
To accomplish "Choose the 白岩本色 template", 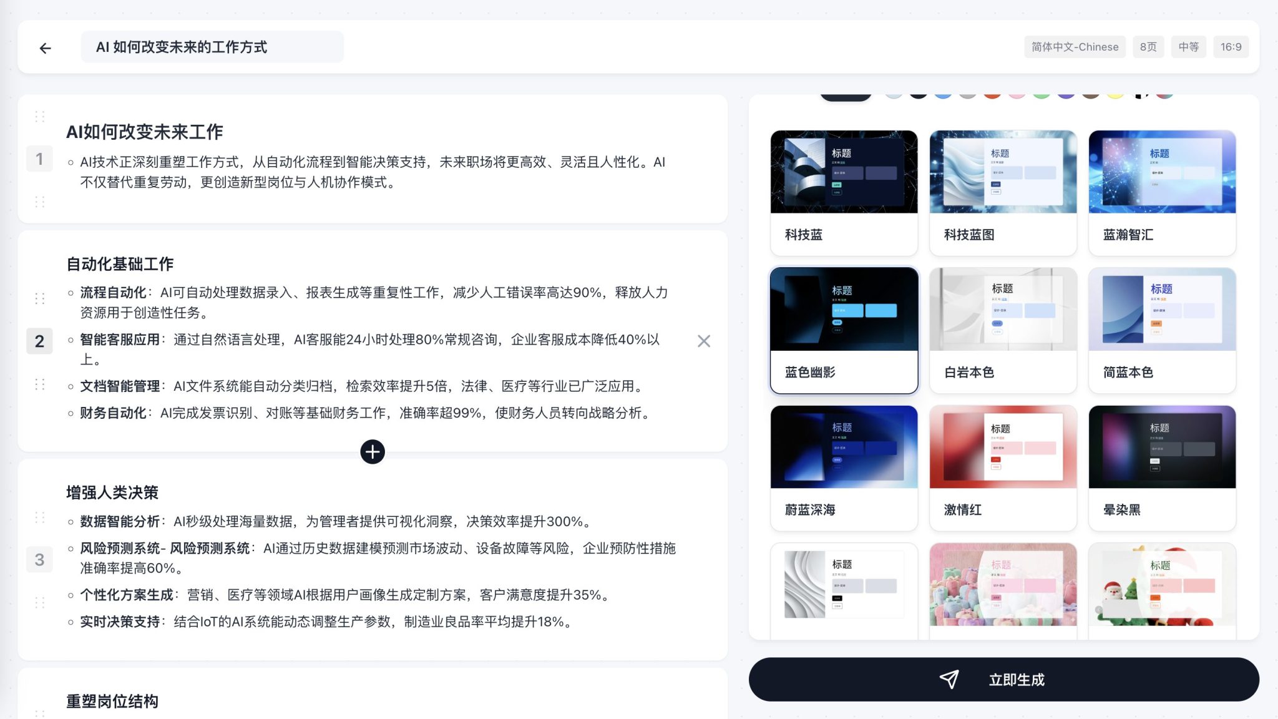I will click(1003, 330).
